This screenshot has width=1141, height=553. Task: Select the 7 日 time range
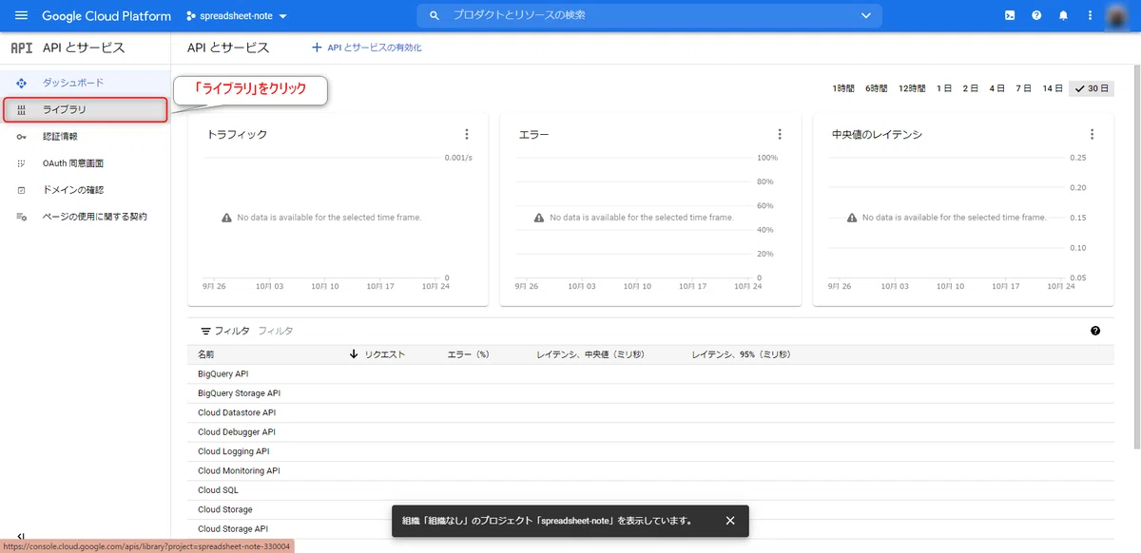[x=1023, y=88]
